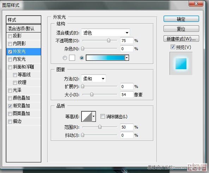The width and height of the screenshot is (209, 173).
Task: Enable the 图案叠加 pattern overlay checkbox
Action: click(x=10, y=114)
